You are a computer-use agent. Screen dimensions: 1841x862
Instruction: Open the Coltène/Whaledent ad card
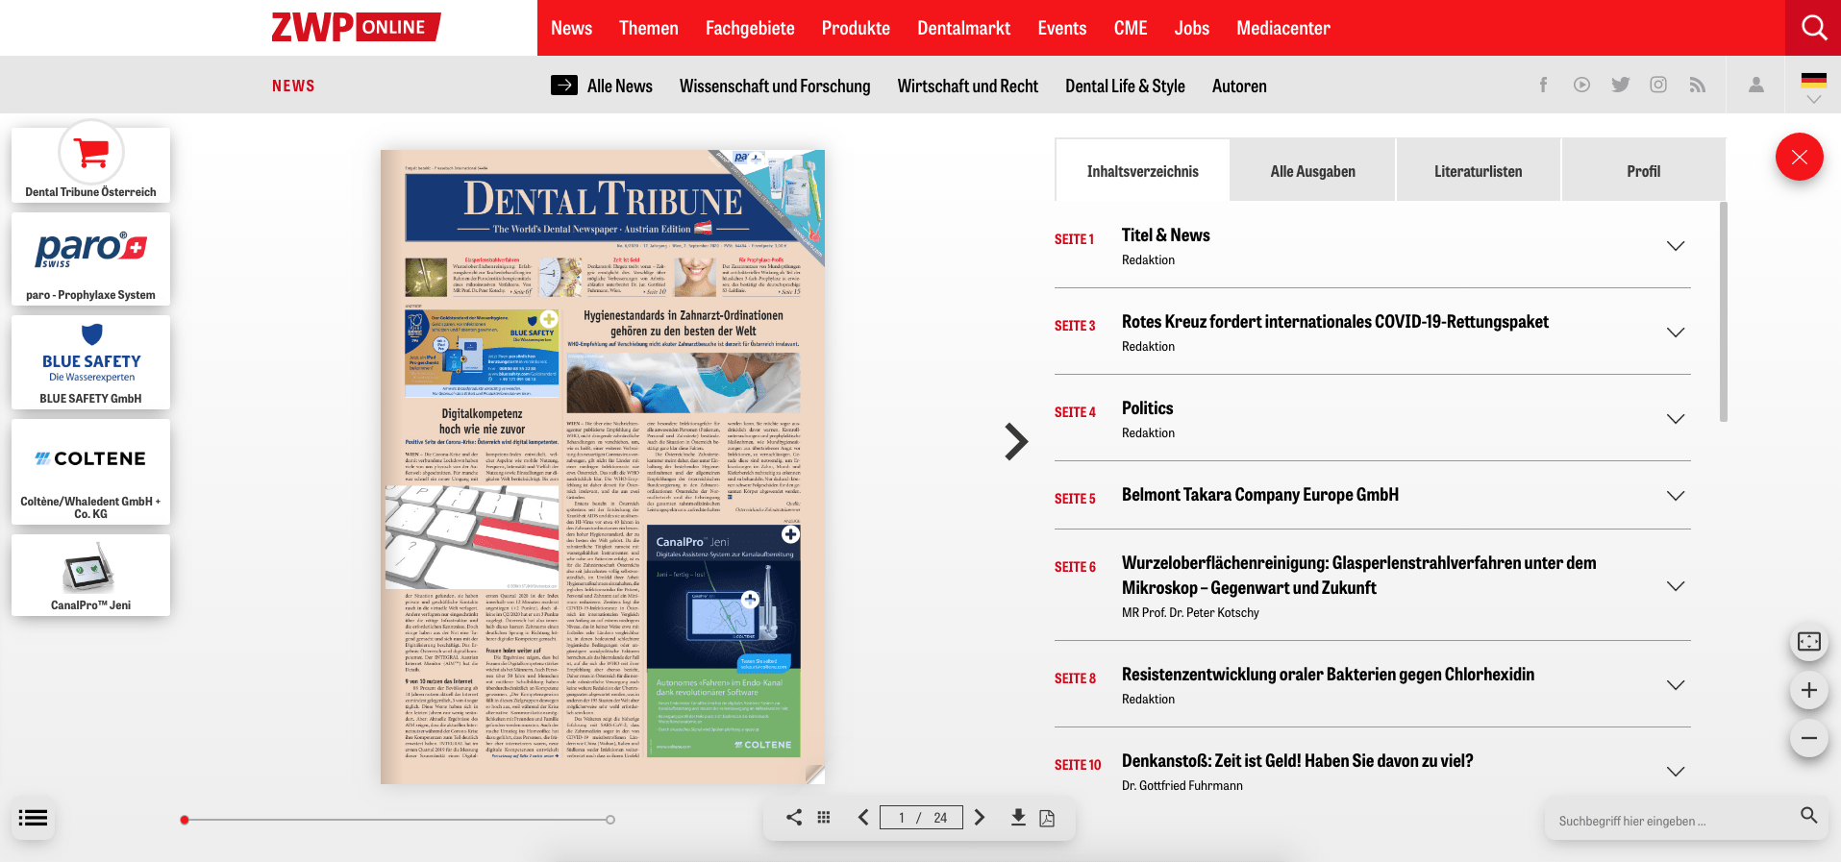[x=91, y=472]
